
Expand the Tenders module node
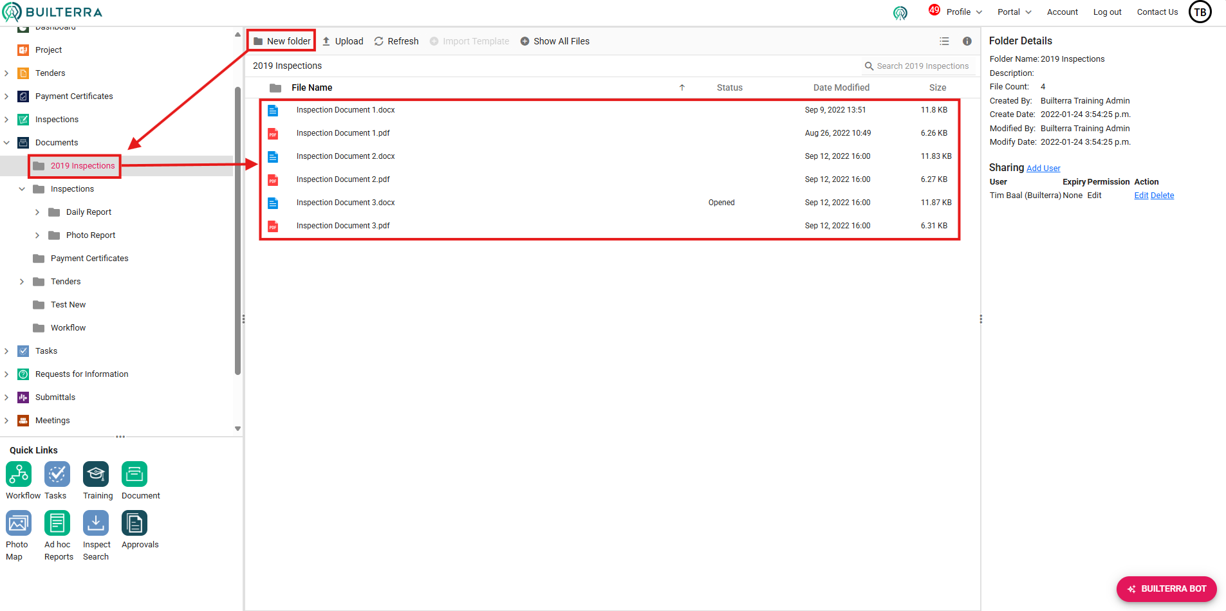[6, 73]
